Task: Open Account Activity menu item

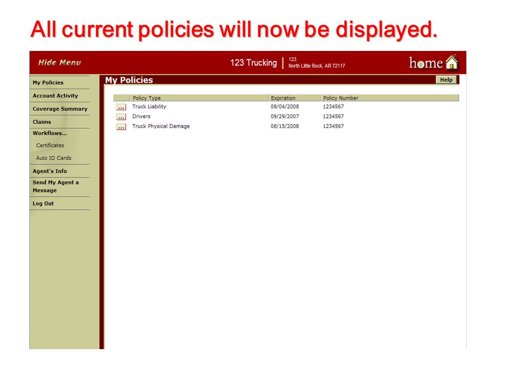Action: coord(55,96)
